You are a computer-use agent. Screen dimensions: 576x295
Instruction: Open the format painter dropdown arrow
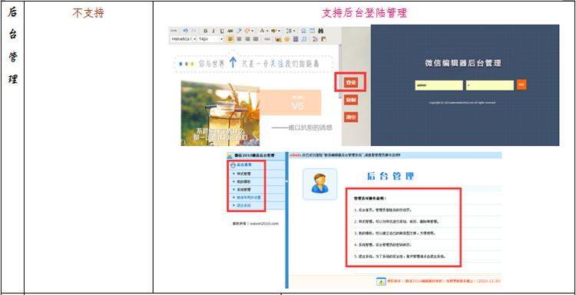pyautogui.click(x=253, y=31)
